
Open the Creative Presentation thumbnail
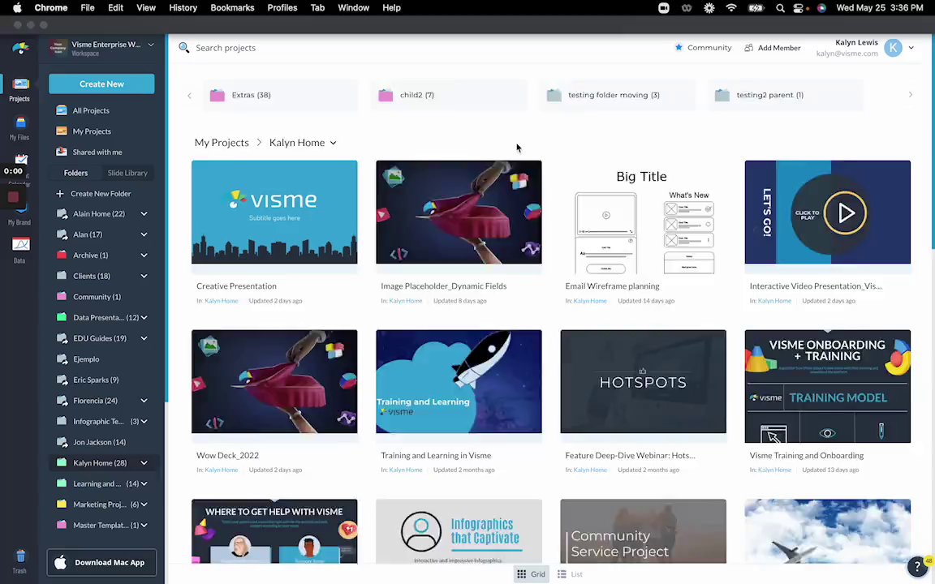point(274,213)
